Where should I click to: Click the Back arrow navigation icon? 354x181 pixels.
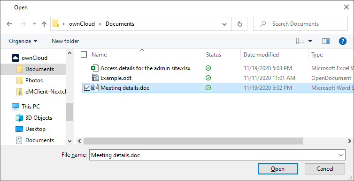tap(9, 24)
